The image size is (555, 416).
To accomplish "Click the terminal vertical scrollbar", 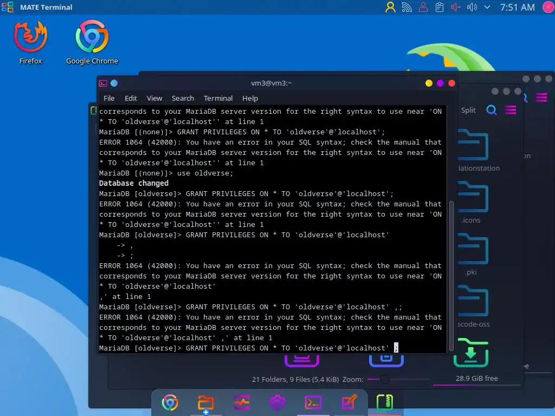I will tap(451, 276).
